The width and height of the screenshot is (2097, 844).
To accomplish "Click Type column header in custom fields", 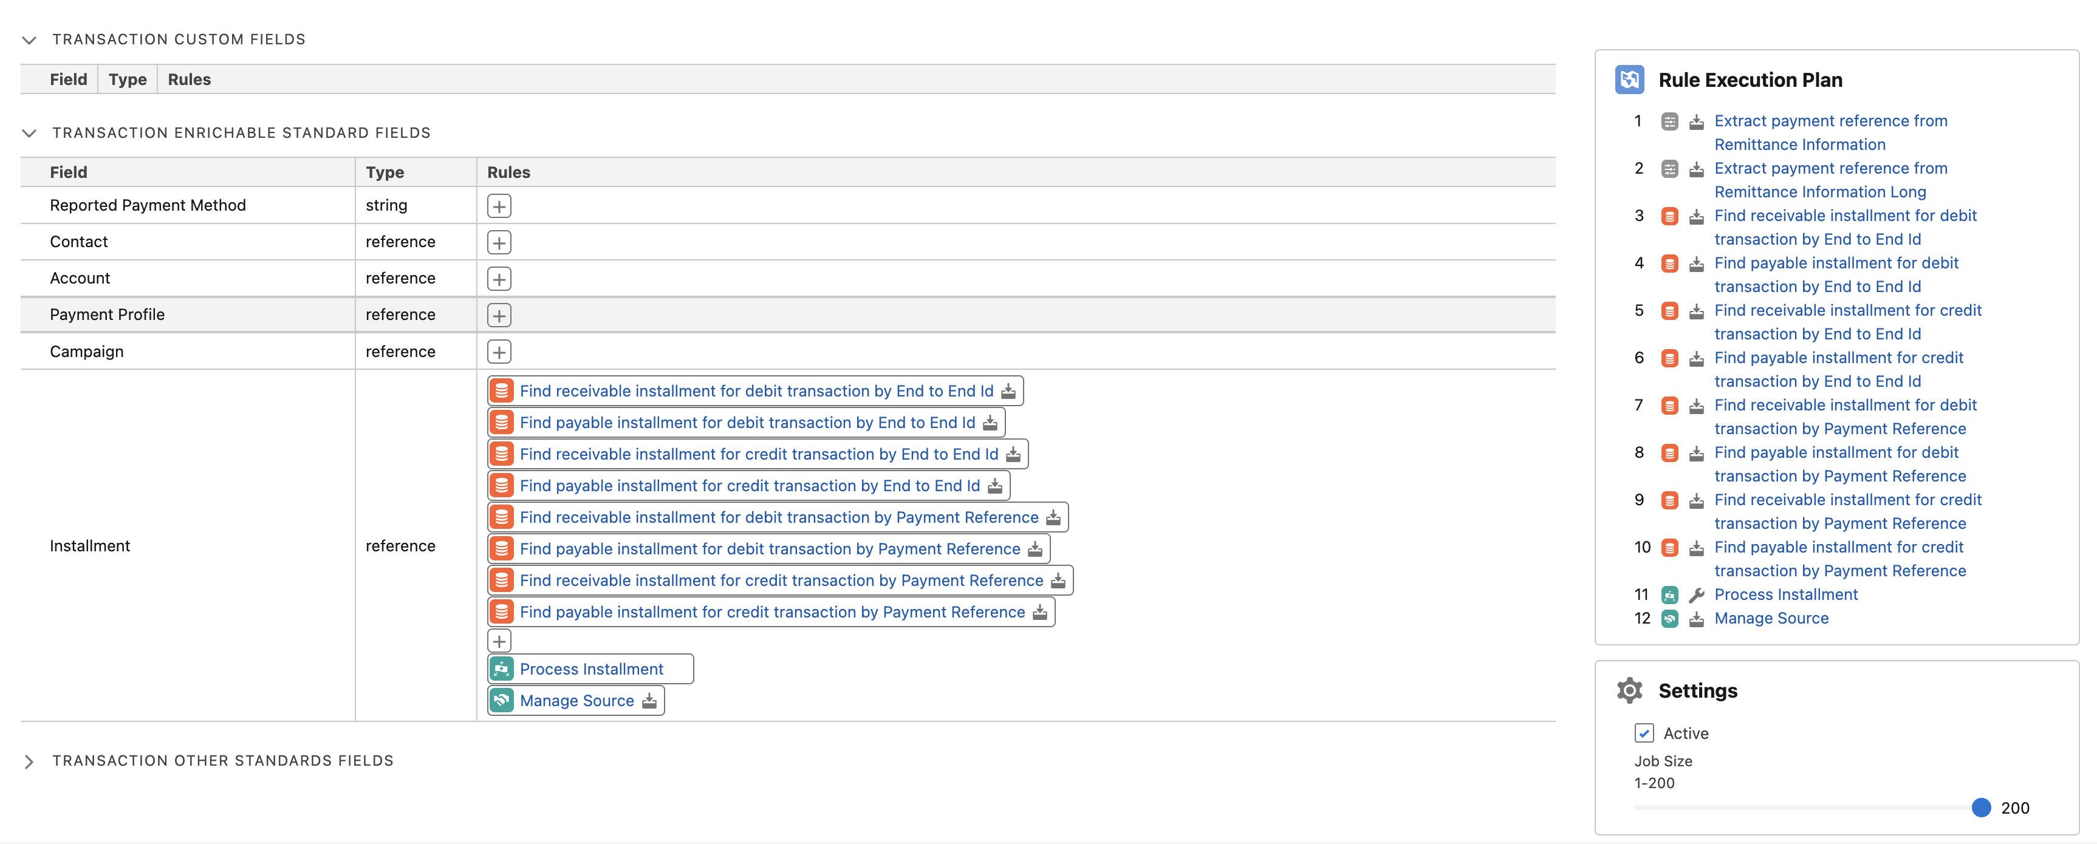I will [x=128, y=80].
